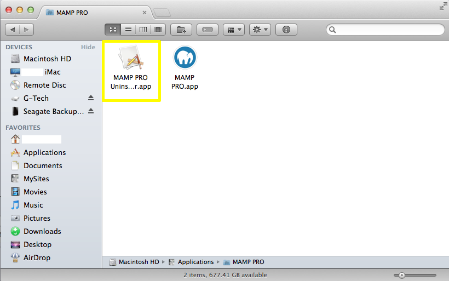This screenshot has height=281, width=449.
Task: Open Applications in Favorites
Action: click(44, 152)
